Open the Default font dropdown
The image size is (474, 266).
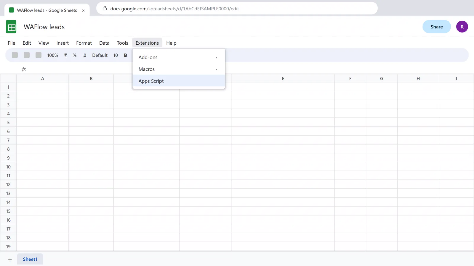coord(100,55)
